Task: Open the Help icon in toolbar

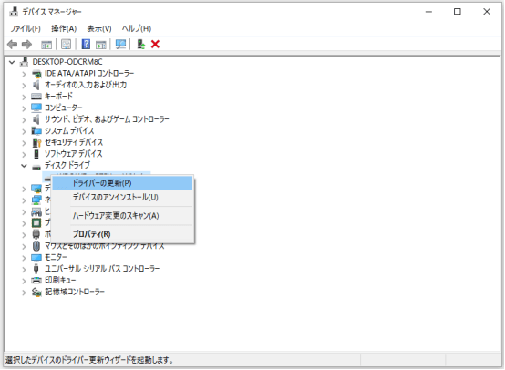Action: point(86,44)
